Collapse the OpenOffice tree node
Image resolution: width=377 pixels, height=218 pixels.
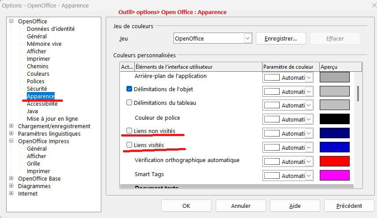tap(11, 21)
